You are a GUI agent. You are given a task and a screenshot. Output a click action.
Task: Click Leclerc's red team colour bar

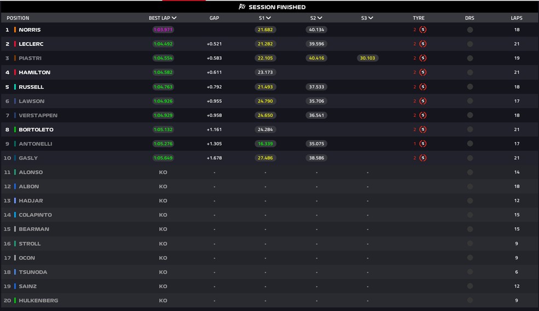tap(15, 44)
